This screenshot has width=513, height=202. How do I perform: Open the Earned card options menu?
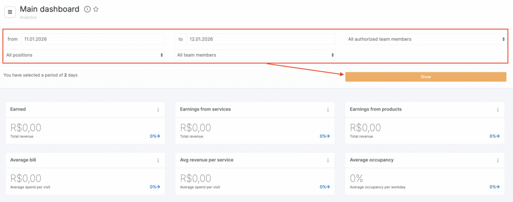click(x=158, y=109)
